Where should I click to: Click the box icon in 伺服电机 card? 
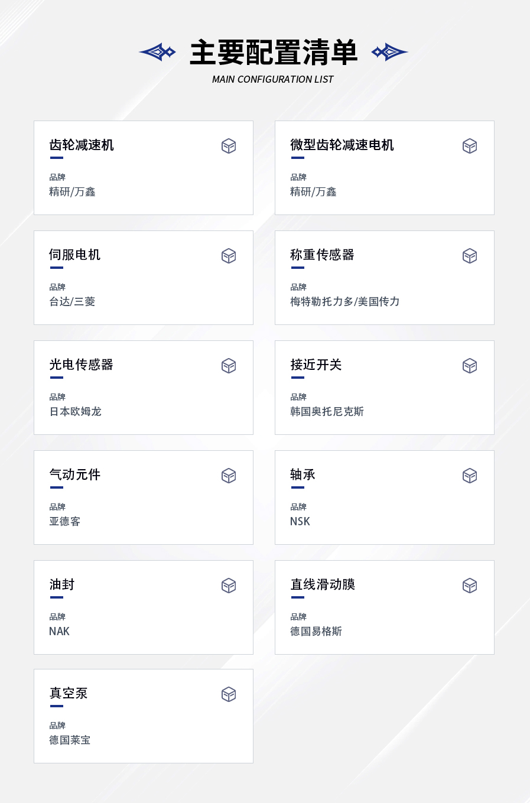tap(229, 256)
